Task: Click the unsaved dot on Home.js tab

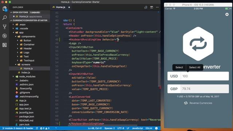Action: (x=69, y=7)
